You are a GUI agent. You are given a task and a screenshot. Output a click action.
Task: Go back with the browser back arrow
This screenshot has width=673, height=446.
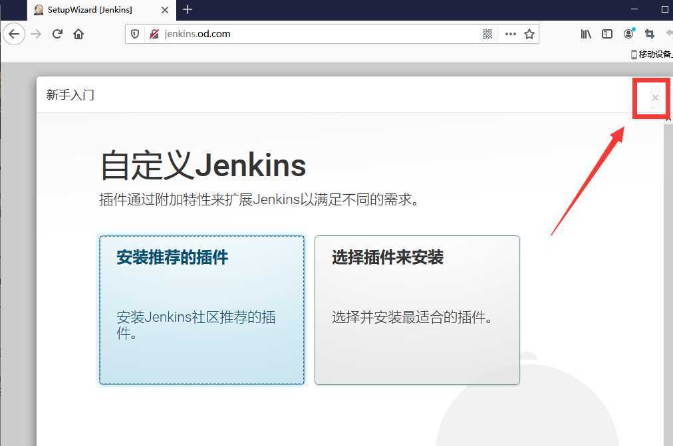pyautogui.click(x=14, y=34)
